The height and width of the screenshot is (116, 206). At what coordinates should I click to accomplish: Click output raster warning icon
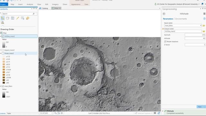point(163,29)
